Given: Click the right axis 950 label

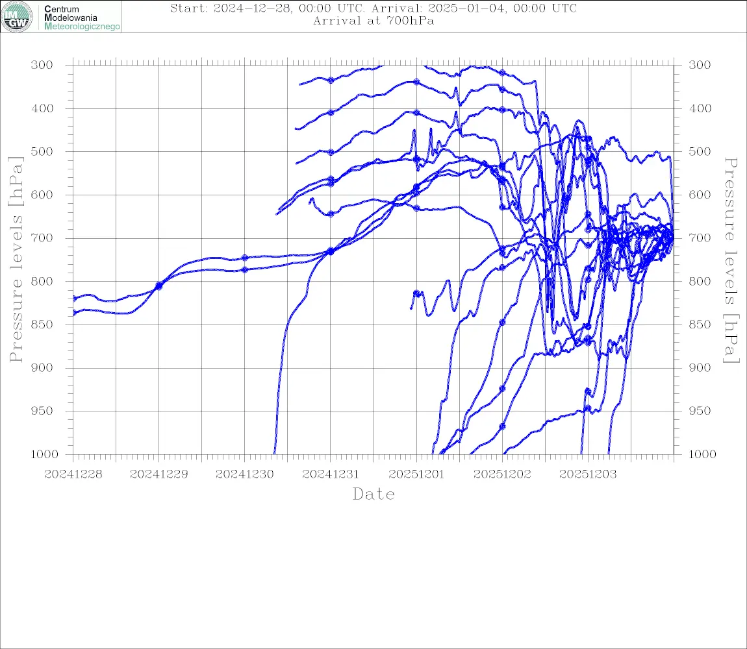Looking at the screenshot, I should click(x=700, y=411).
